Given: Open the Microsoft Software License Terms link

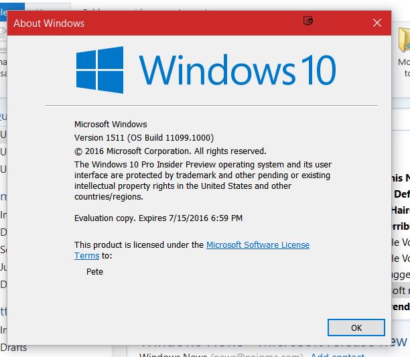Looking at the screenshot, I should tap(258, 245).
